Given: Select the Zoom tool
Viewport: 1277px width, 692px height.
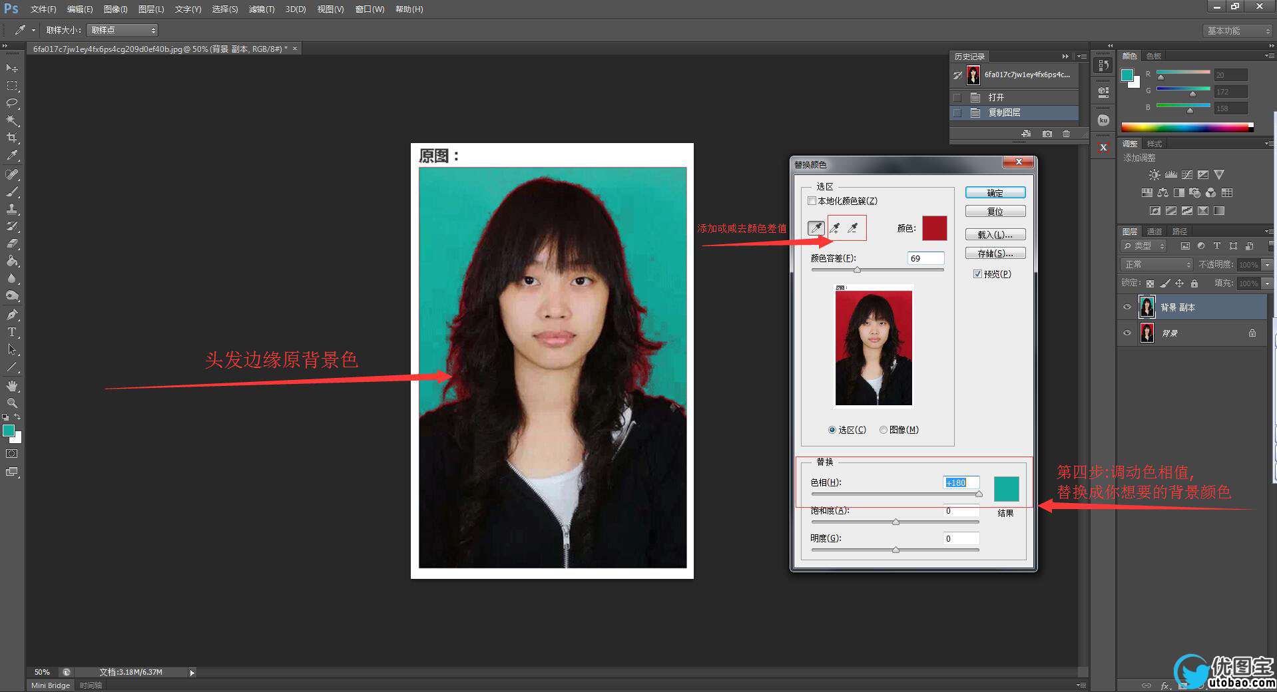Looking at the screenshot, I should (x=12, y=403).
